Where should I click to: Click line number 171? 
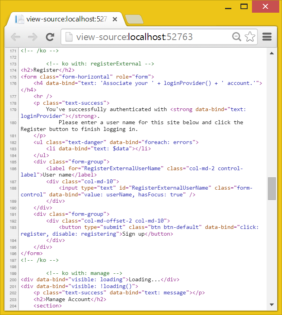click(x=13, y=51)
